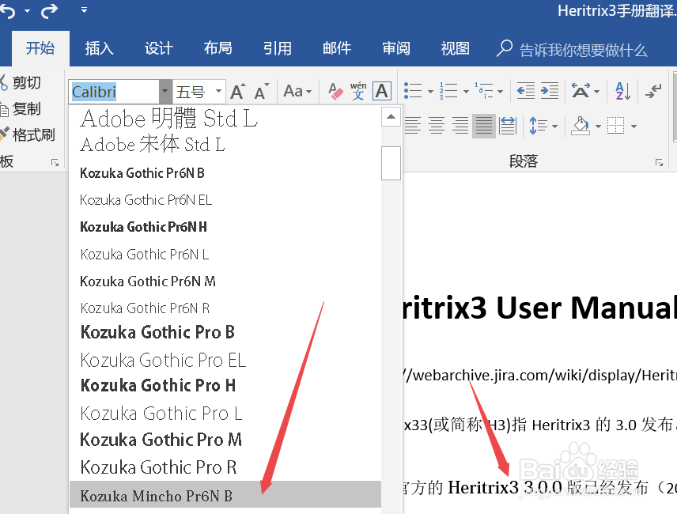Viewport: 677px width, 514px height.
Task: Click the font list scroll up arrow
Action: click(391, 116)
